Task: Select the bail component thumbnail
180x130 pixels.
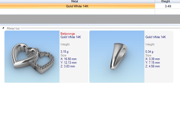Action: 117,57
